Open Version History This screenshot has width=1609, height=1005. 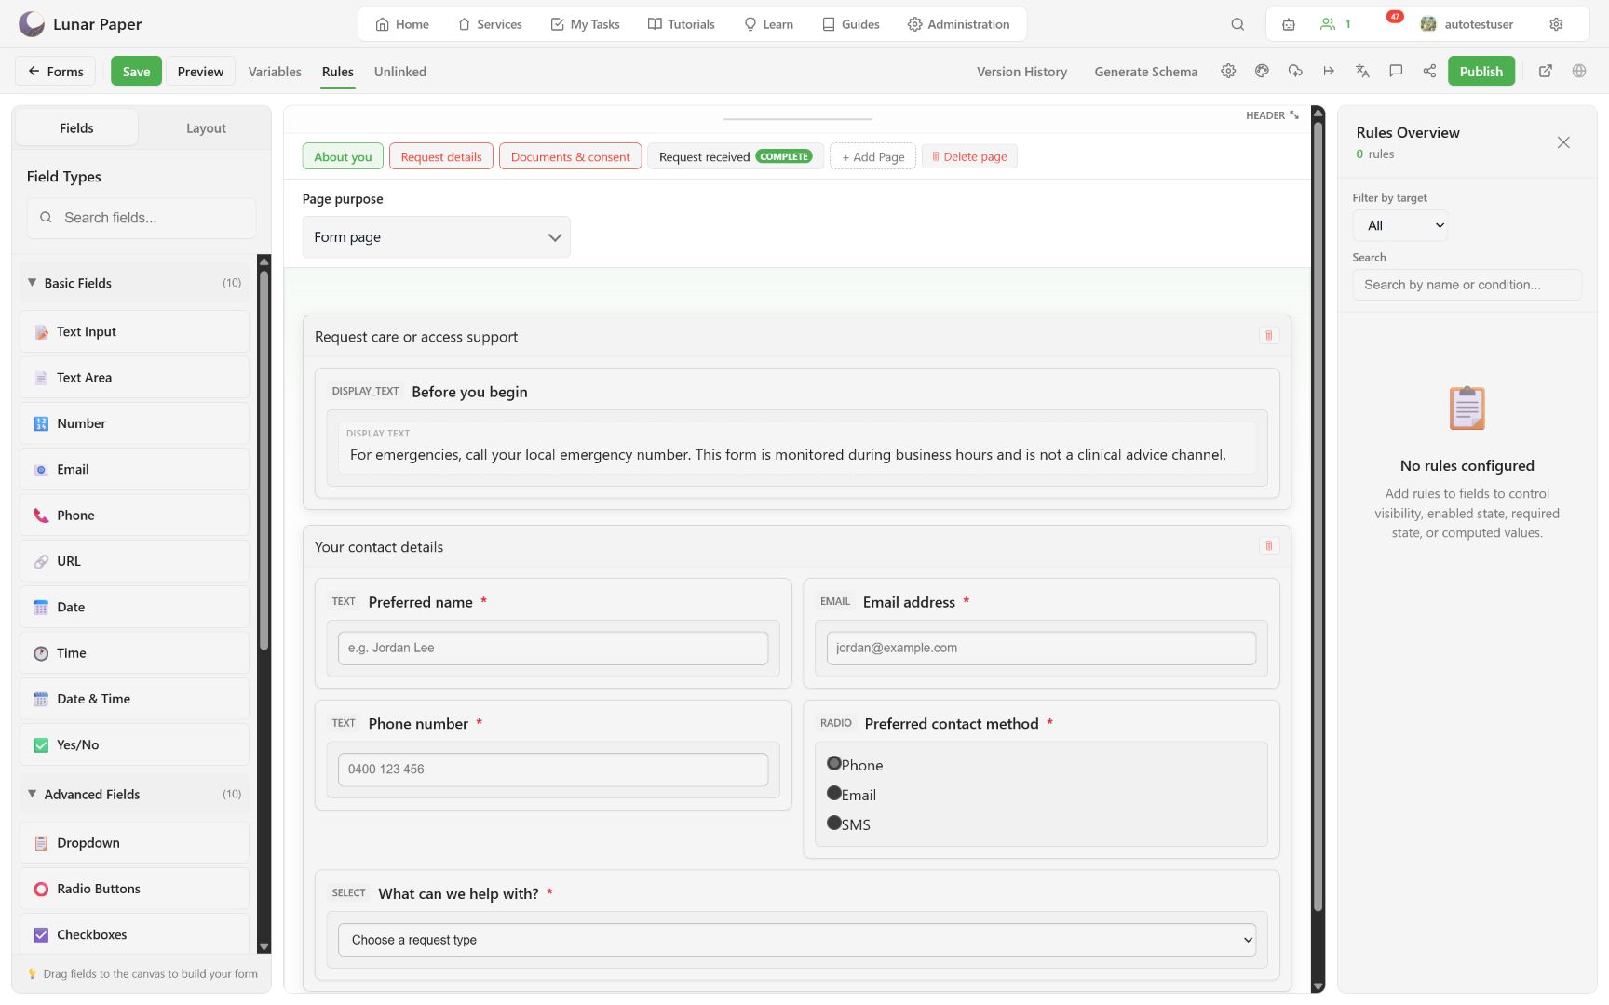click(1021, 72)
